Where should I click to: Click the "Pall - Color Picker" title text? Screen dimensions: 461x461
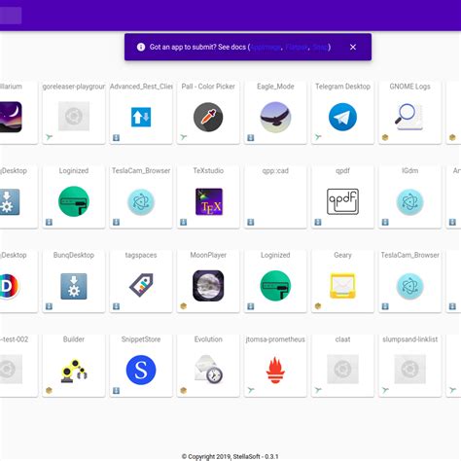tap(208, 87)
